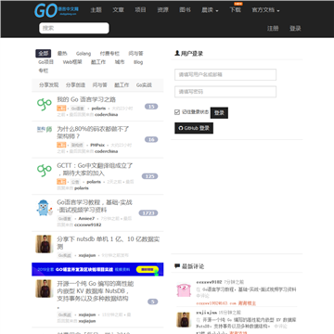Viewport: 334px width, 334px height.
Task: Open reply count 1723 badge
Action: (x=148, y=213)
